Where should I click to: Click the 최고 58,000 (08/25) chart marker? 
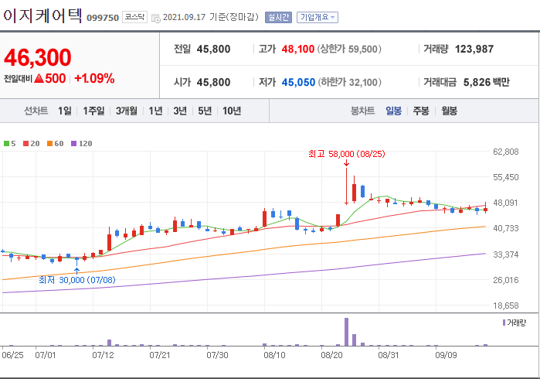coord(346,154)
